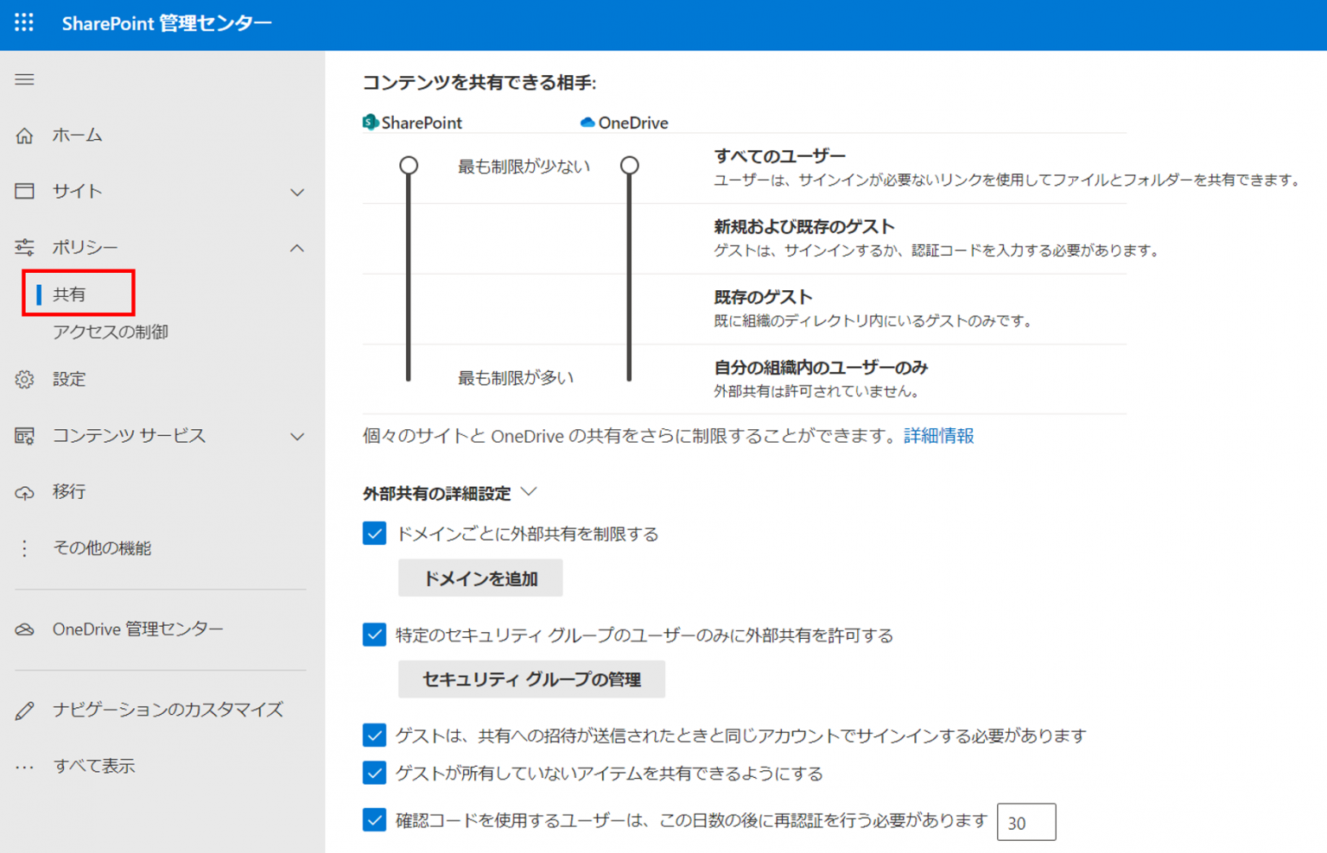
Task: Click the ellipsis icon beside すべて表示
Action: pos(24,767)
